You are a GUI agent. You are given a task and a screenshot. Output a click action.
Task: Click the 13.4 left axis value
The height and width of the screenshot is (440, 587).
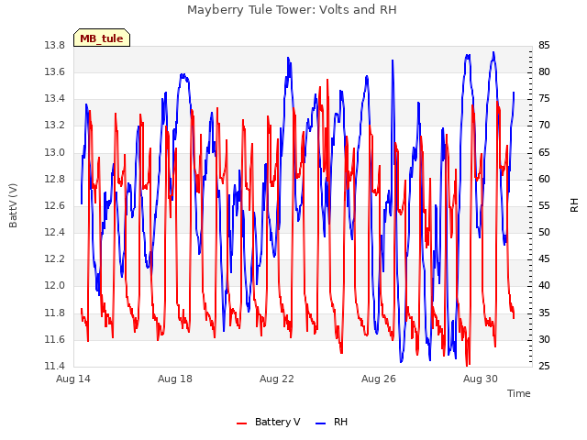(55, 99)
